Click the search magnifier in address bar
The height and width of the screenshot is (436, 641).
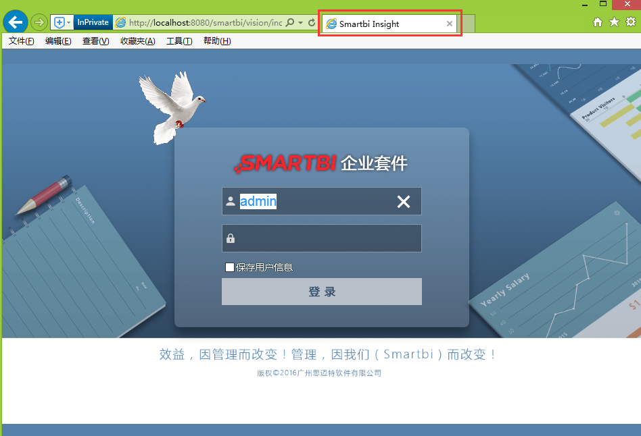click(290, 22)
